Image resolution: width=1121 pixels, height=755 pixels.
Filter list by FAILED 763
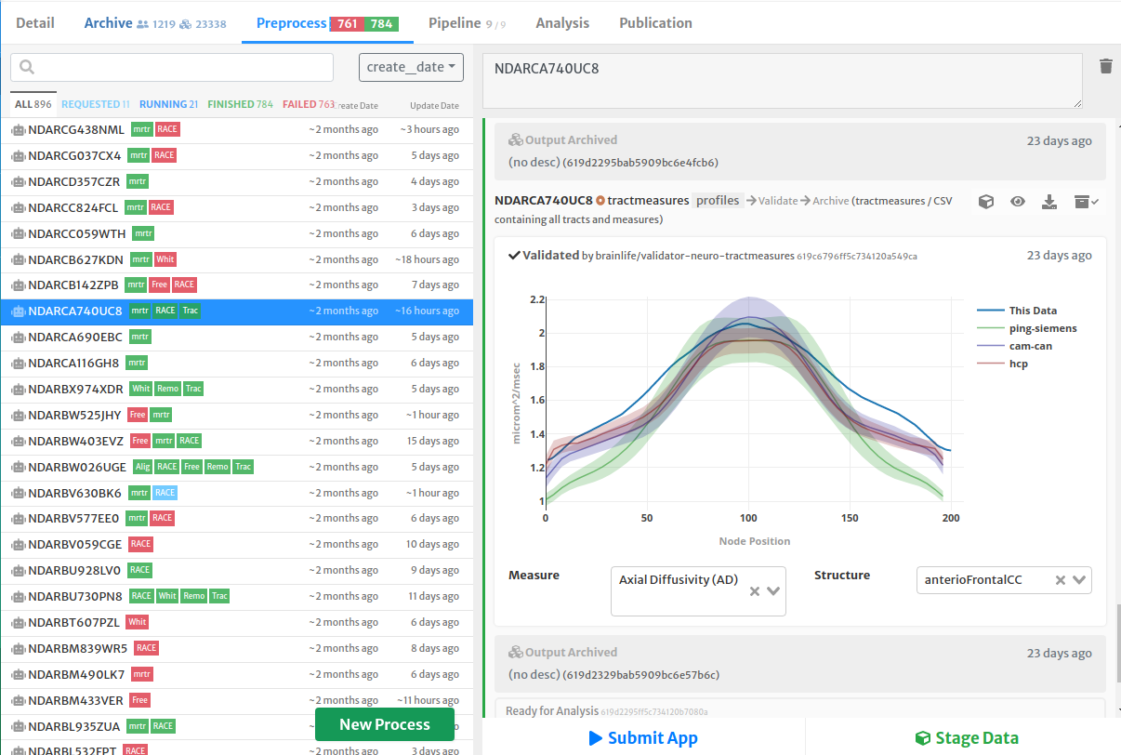[309, 104]
